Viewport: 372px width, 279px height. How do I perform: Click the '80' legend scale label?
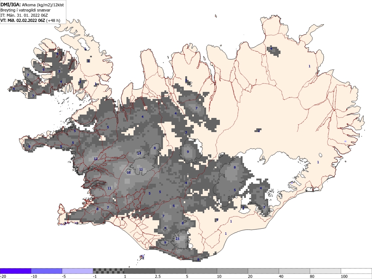(312, 276)
